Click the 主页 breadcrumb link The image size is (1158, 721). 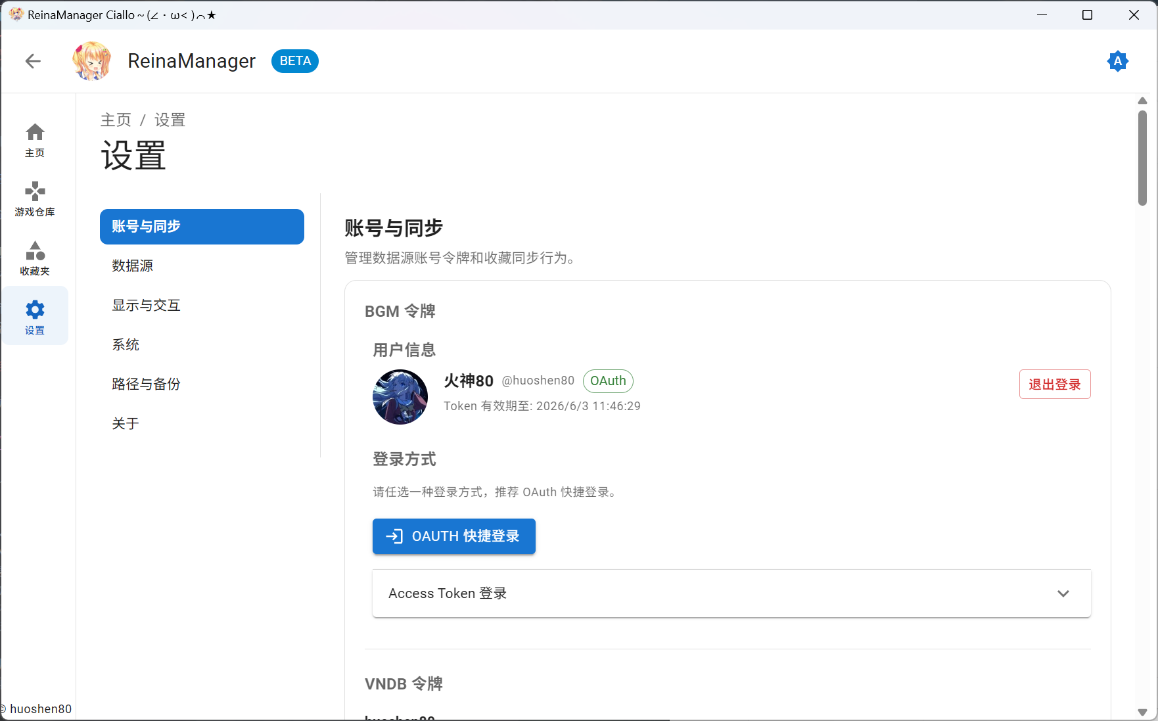[x=116, y=120]
